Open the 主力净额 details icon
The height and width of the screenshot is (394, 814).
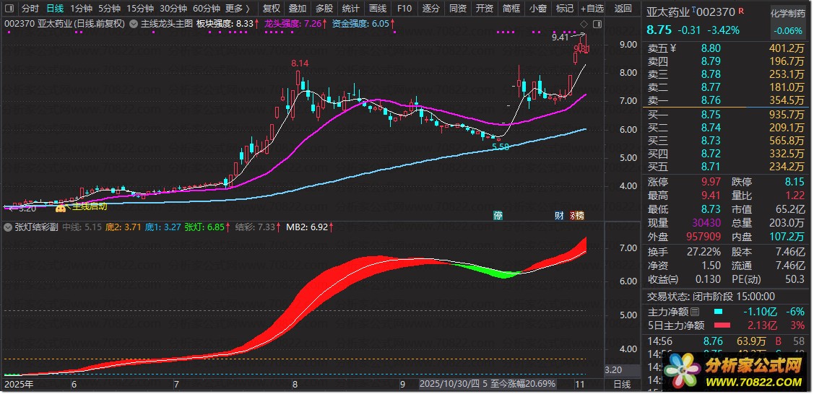[x=695, y=312]
